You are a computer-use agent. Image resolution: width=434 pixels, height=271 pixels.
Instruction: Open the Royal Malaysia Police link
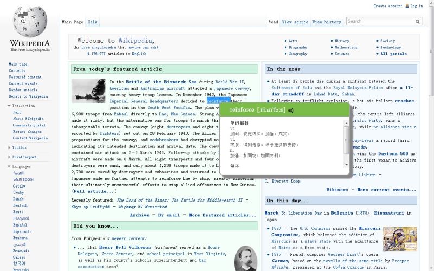click(x=358, y=88)
